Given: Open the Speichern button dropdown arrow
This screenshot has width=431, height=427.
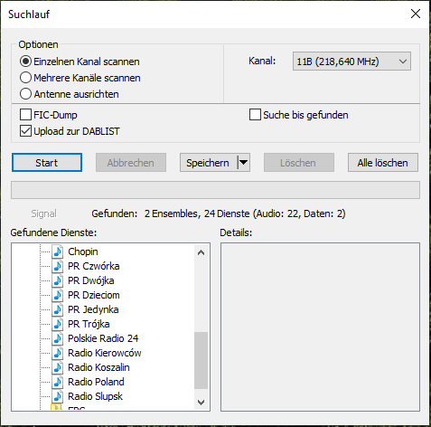Looking at the screenshot, I should 243,163.
